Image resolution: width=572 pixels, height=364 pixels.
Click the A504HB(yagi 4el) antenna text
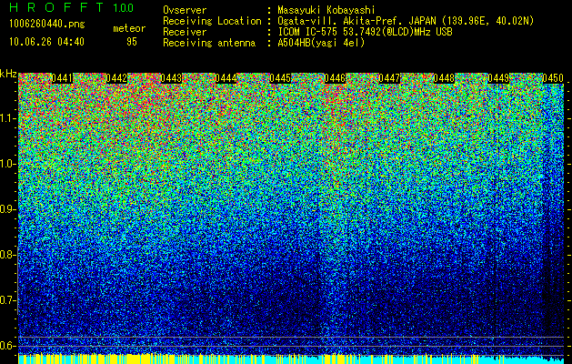pyautogui.click(x=321, y=43)
